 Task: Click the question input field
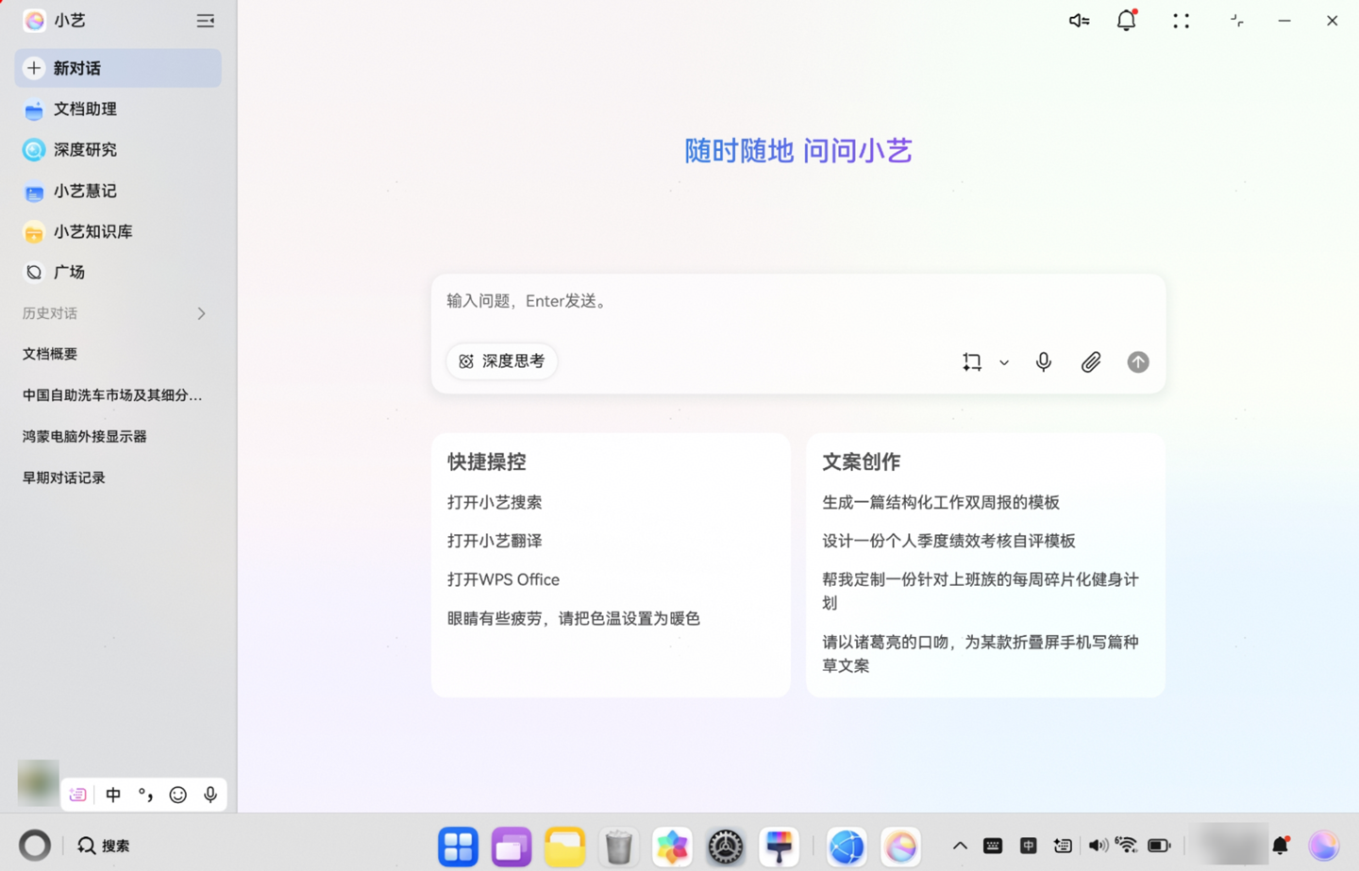point(797,301)
